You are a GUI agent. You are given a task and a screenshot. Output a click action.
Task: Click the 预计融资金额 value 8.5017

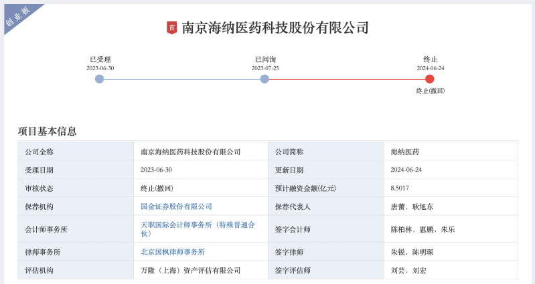400,188
